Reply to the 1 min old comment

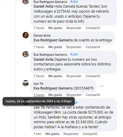coord(71,134)
